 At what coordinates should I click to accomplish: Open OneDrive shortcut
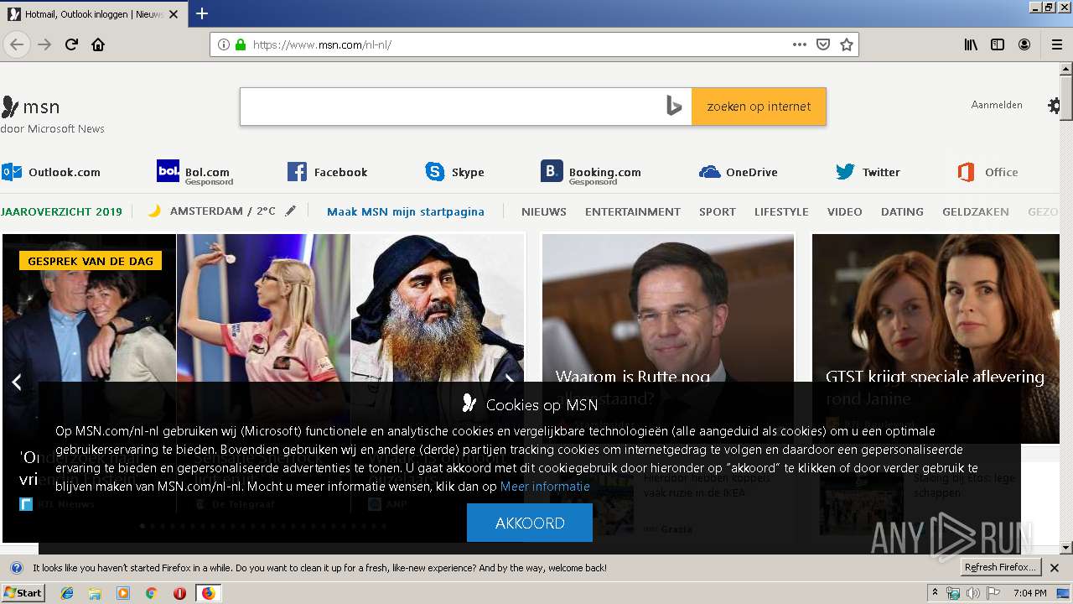click(739, 172)
